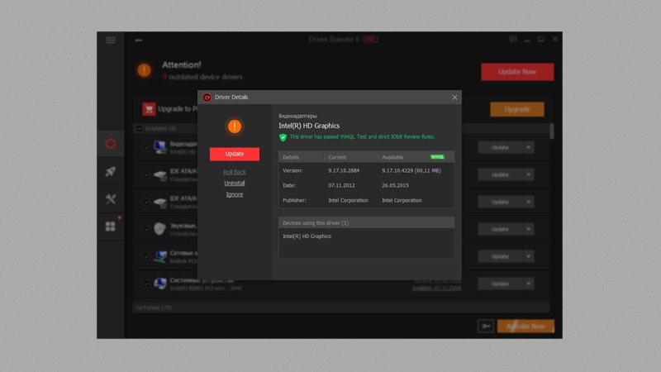Click the Details column header

tap(291, 157)
